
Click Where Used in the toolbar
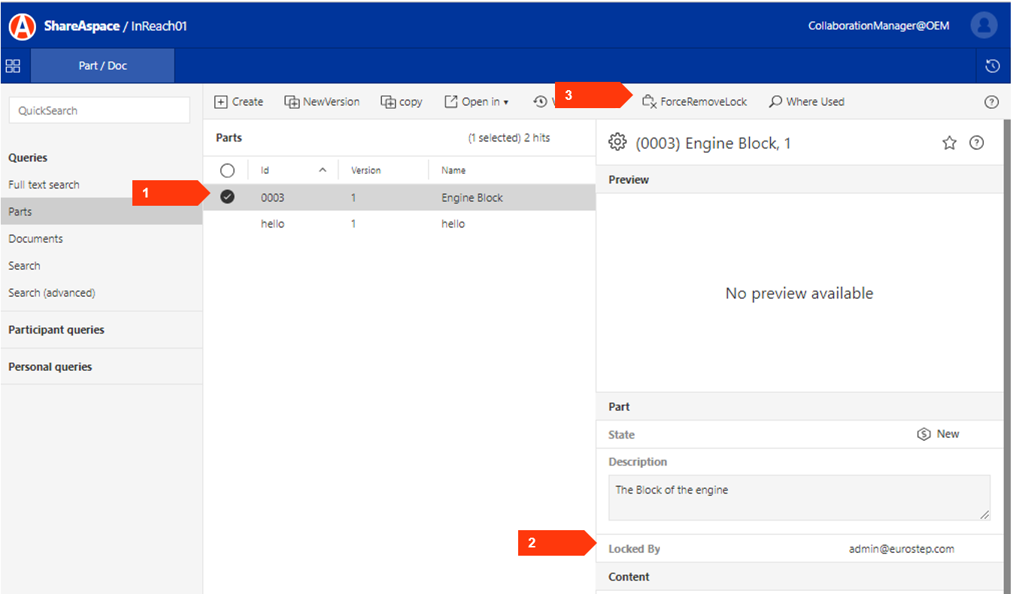[807, 101]
